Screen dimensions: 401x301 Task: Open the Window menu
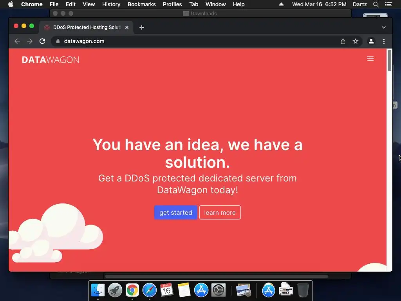216,4
